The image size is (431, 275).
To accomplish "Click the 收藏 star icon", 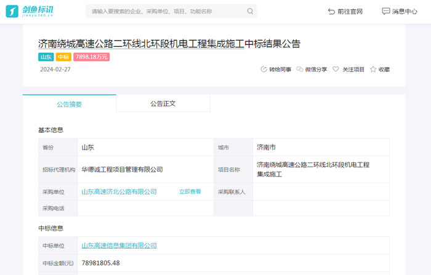I will coord(373,70).
